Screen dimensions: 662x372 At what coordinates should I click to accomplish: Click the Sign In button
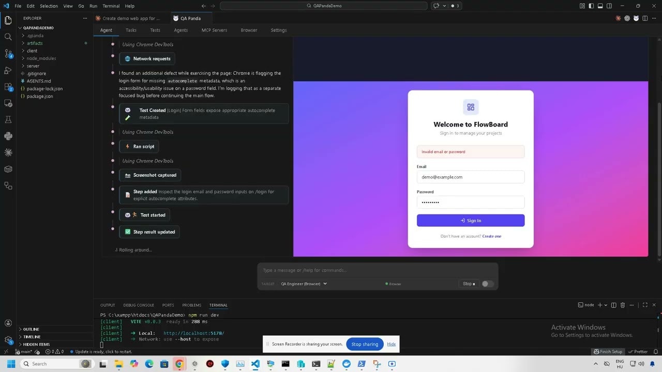point(471,221)
